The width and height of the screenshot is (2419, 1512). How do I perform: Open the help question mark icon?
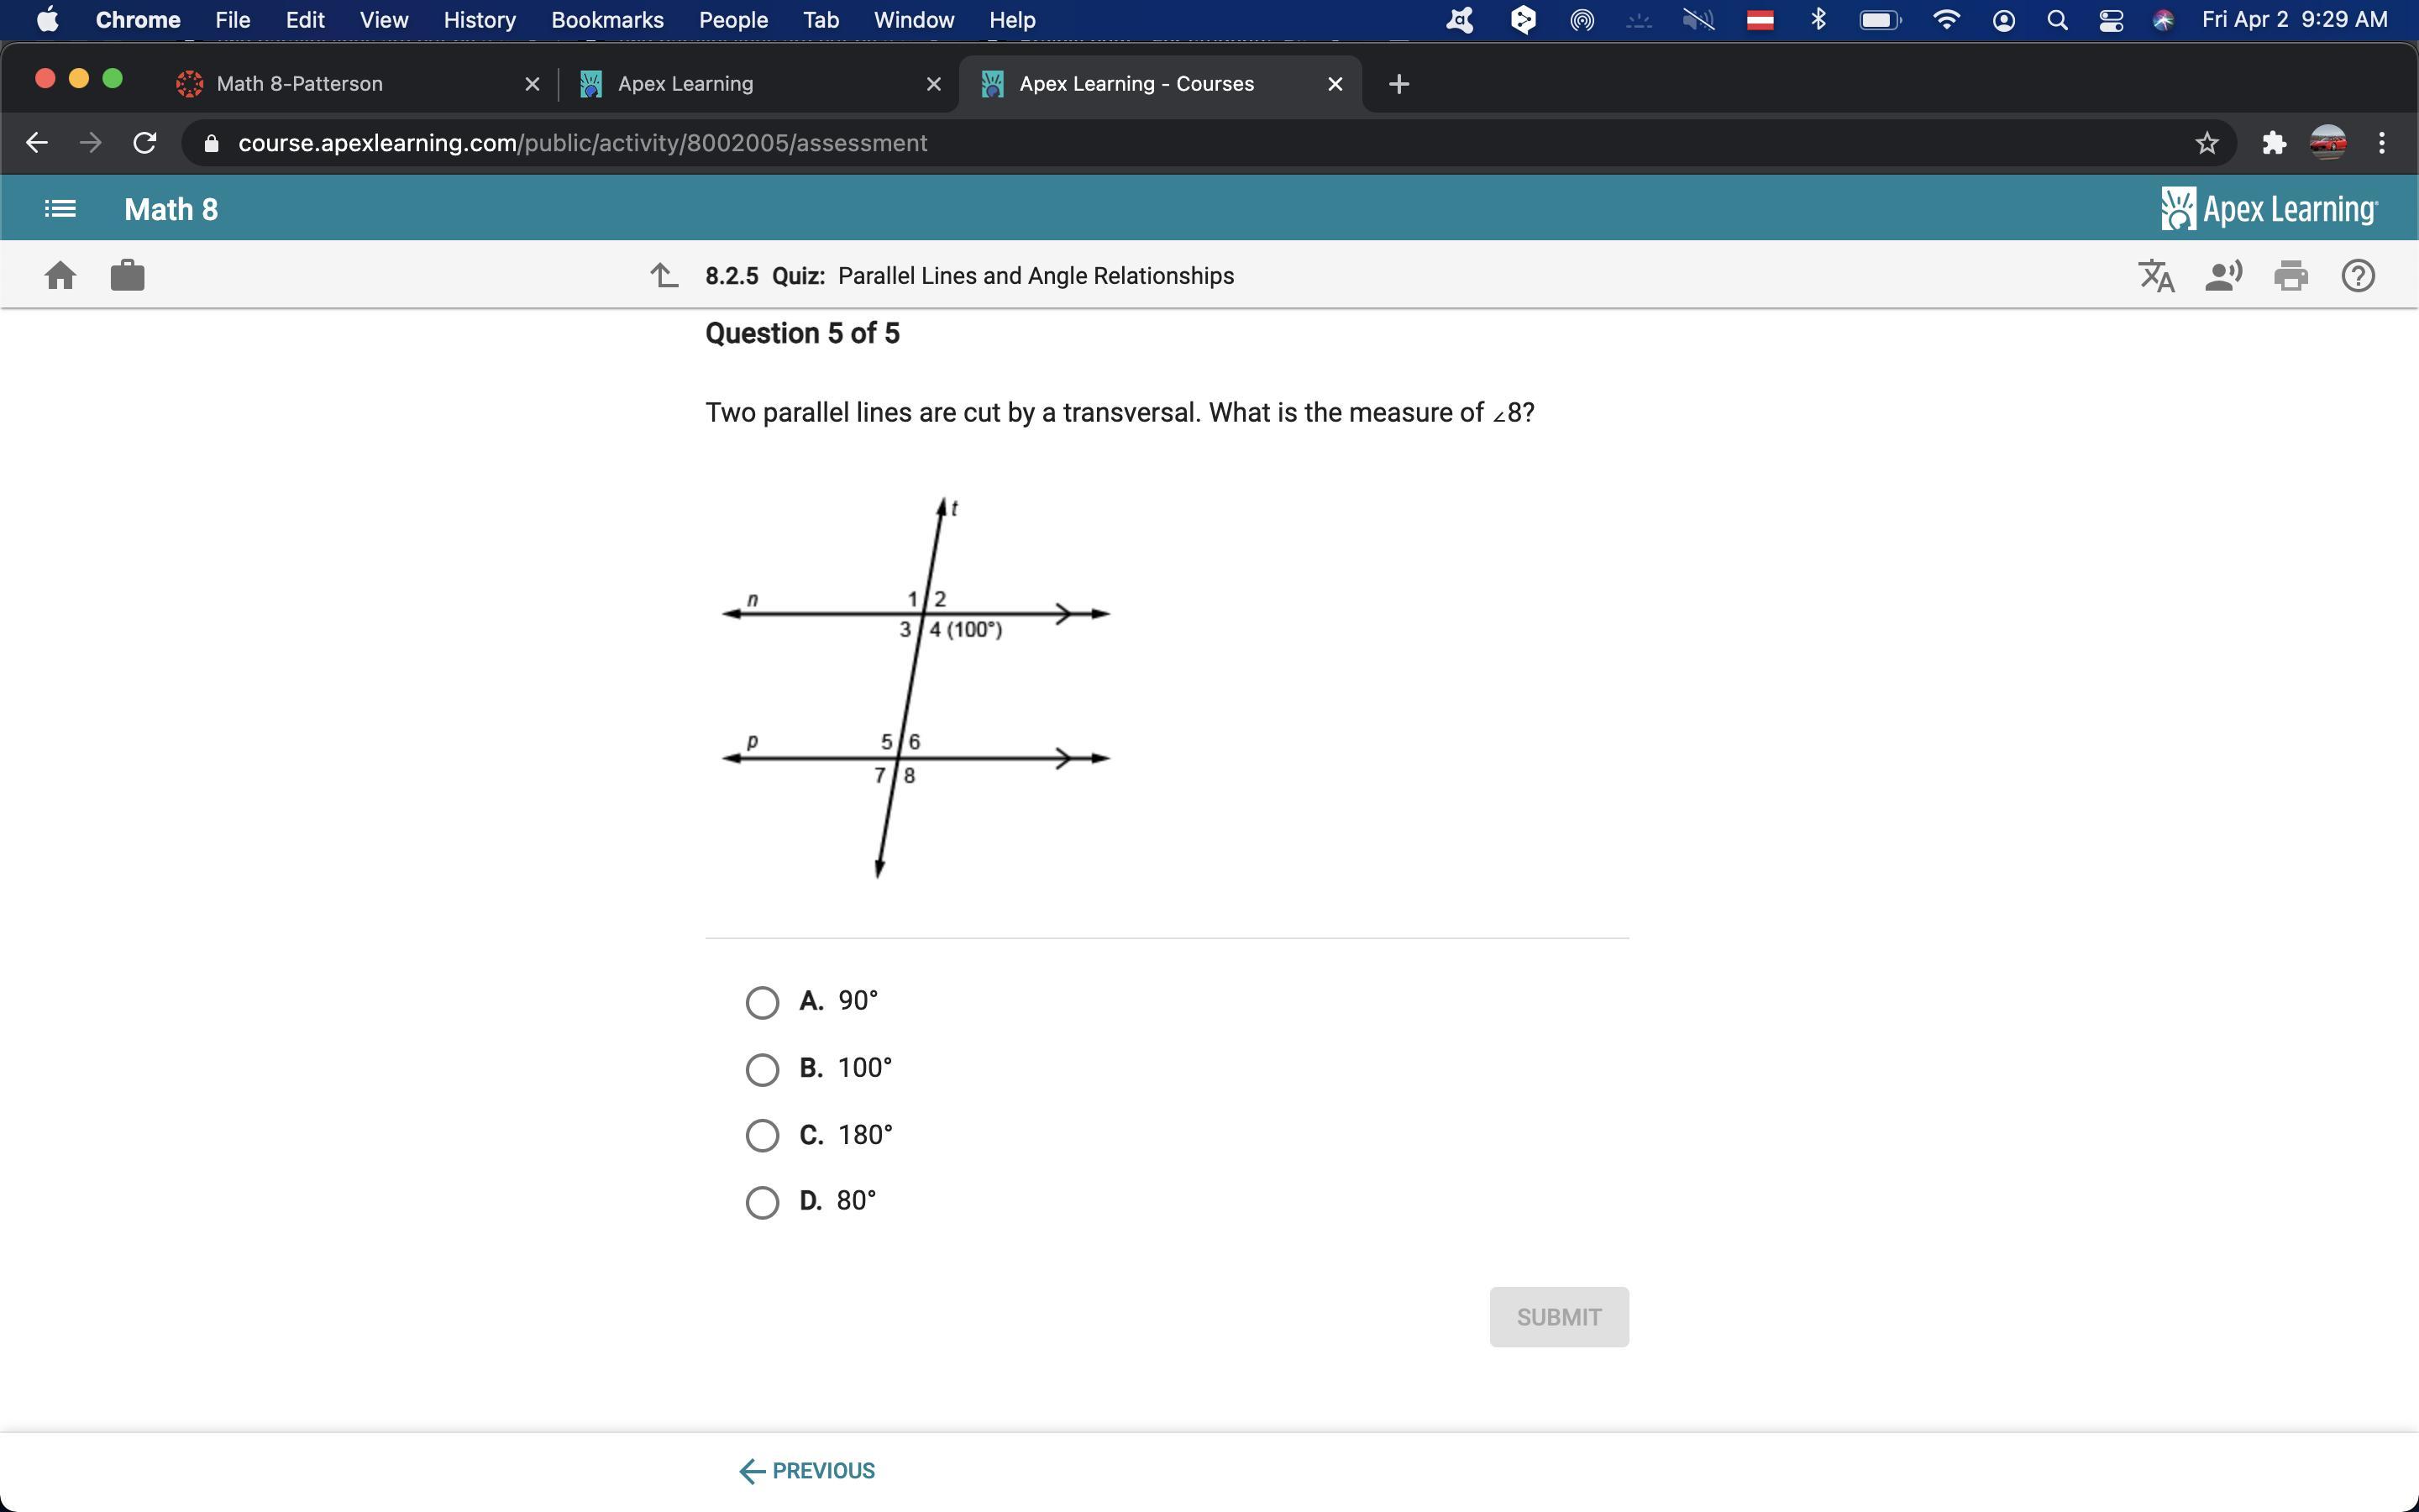click(2357, 275)
